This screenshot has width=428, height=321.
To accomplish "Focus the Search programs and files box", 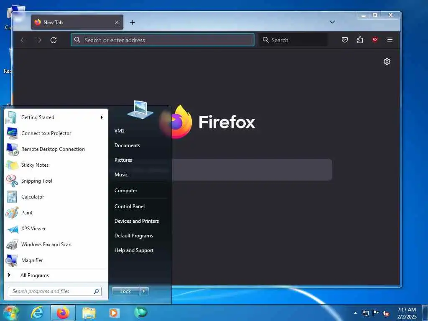I will click(55, 291).
